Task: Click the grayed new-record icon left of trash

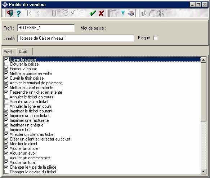Action: [73, 13]
